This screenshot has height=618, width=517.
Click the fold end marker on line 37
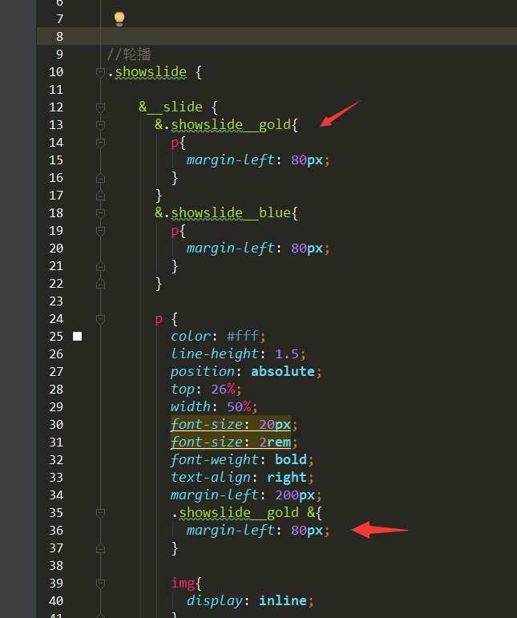(x=100, y=548)
